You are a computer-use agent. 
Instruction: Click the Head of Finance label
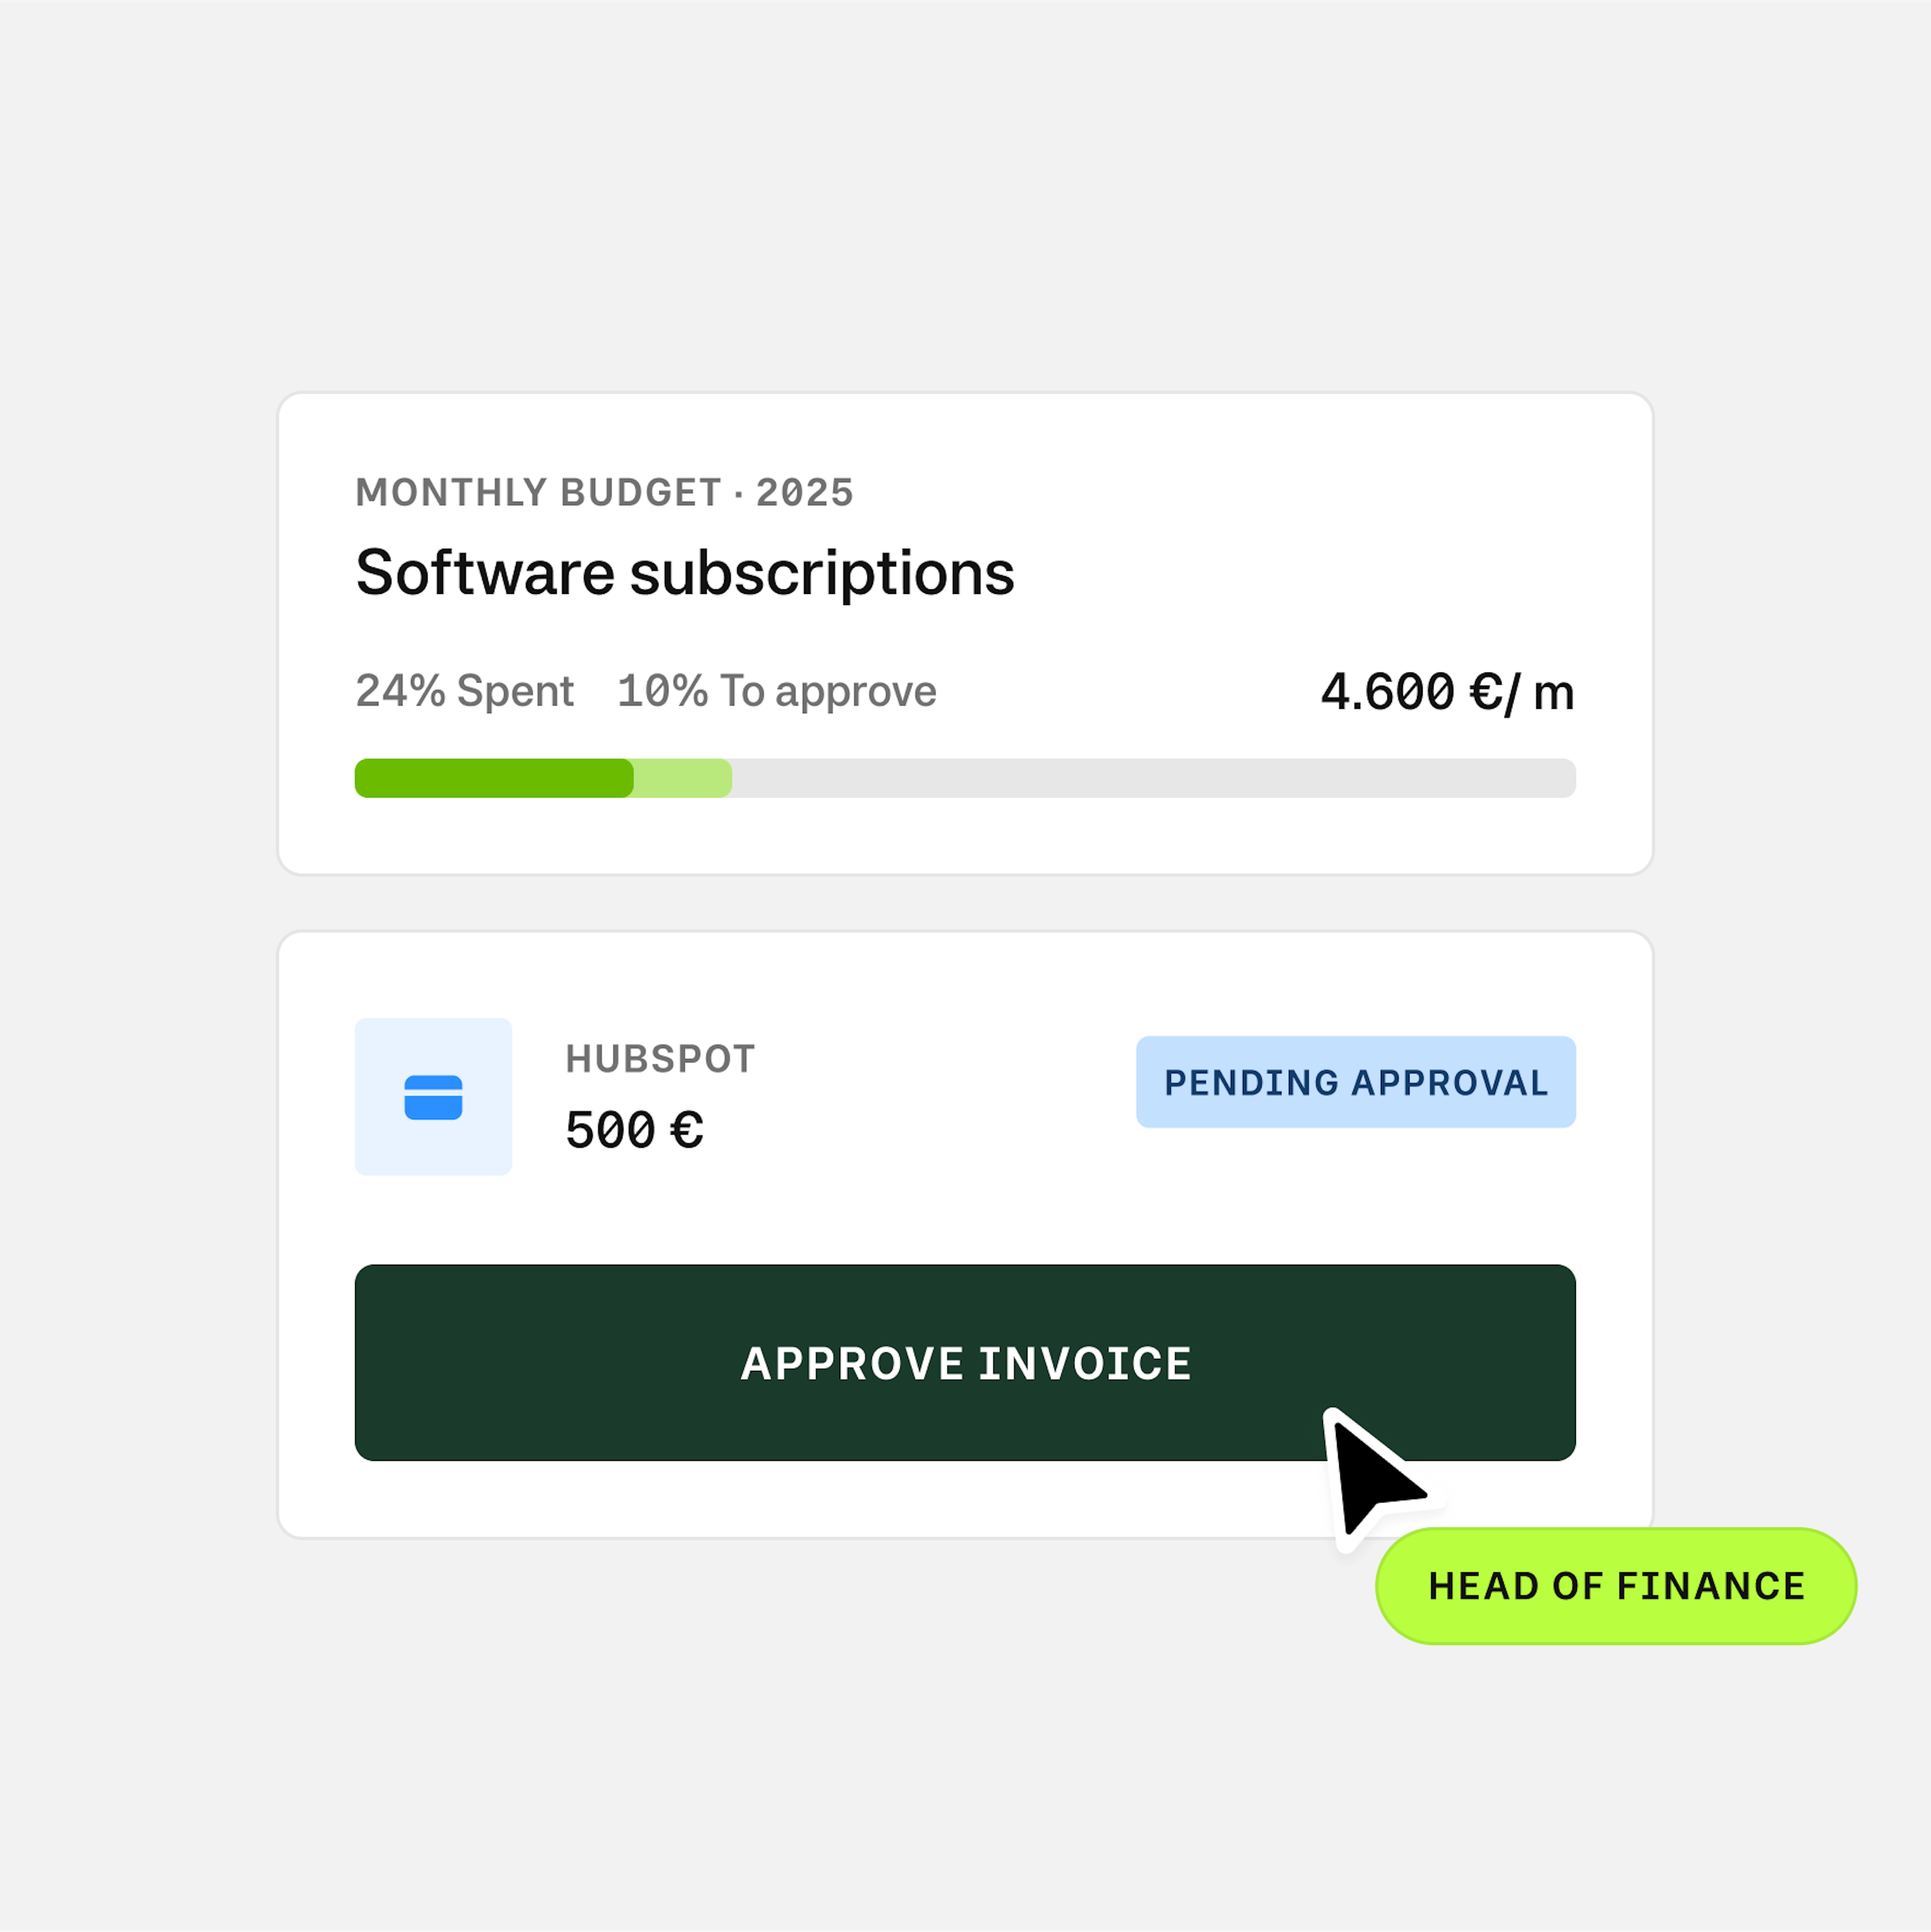point(1616,1586)
